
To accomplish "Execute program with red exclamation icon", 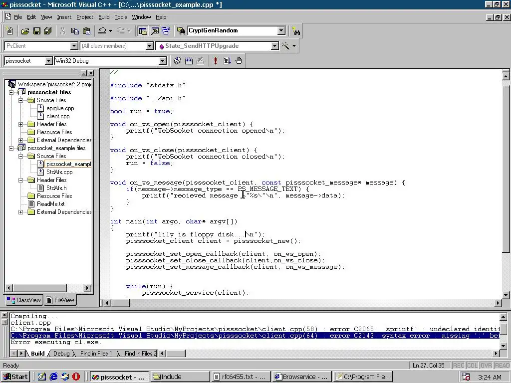I will (x=216, y=60).
